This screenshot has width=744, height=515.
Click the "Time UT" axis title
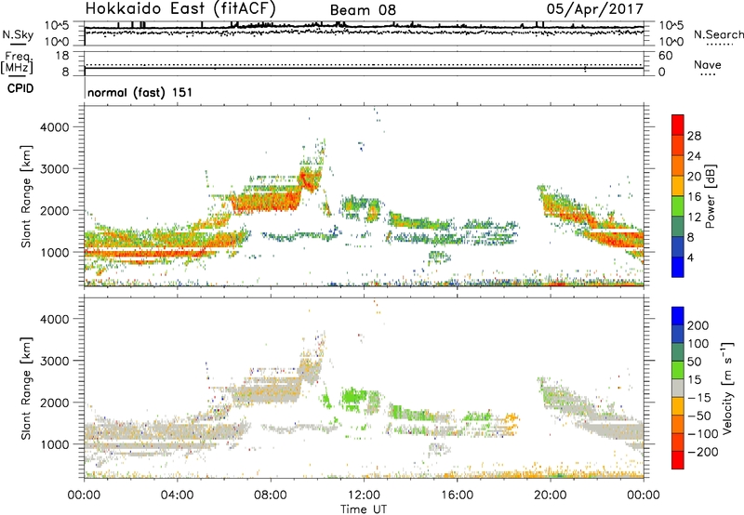point(364,509)
